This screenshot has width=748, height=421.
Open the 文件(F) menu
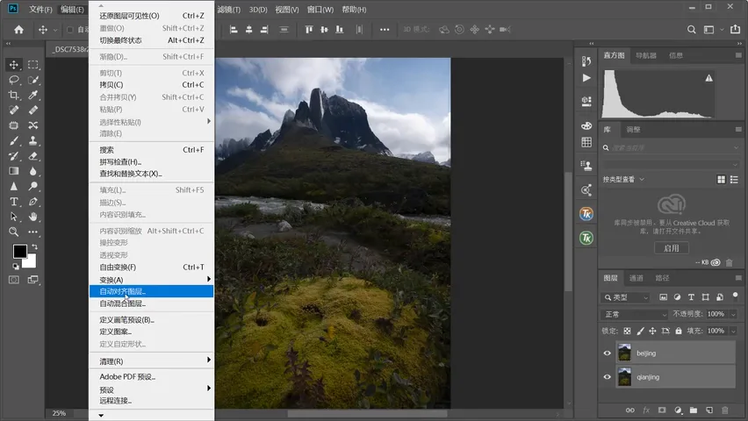click(x=40, y=9)
